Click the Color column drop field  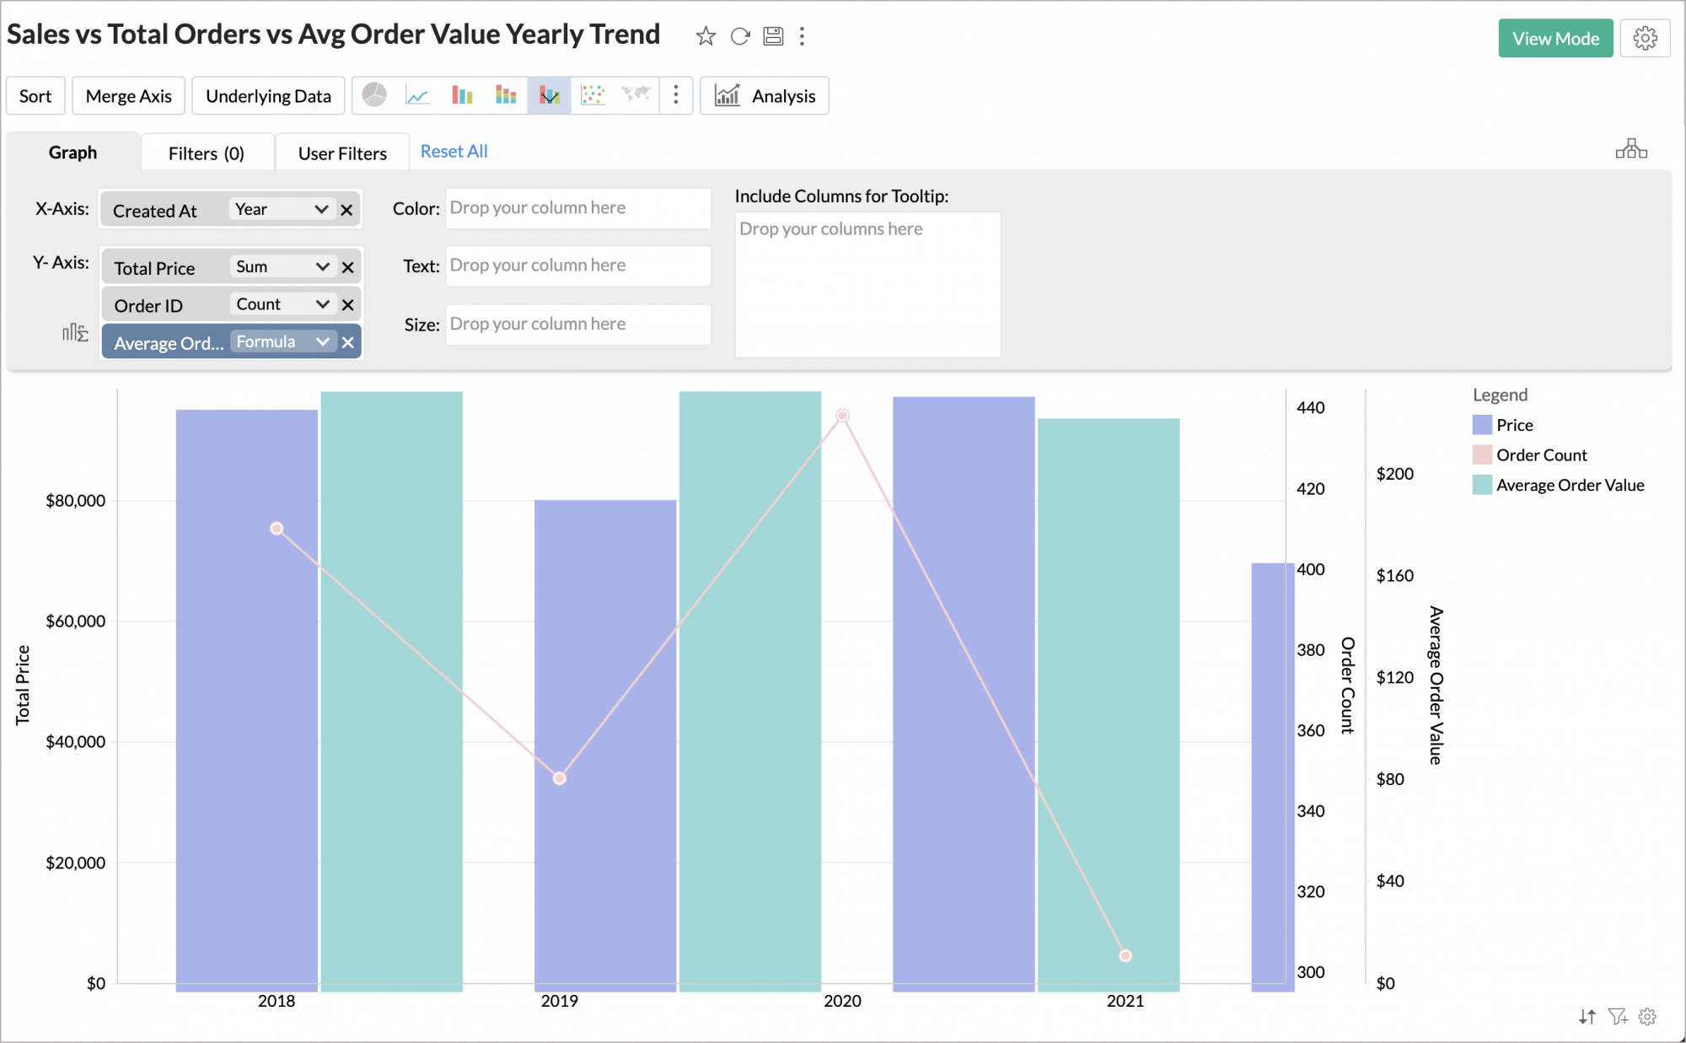click(x=577, y=208)
